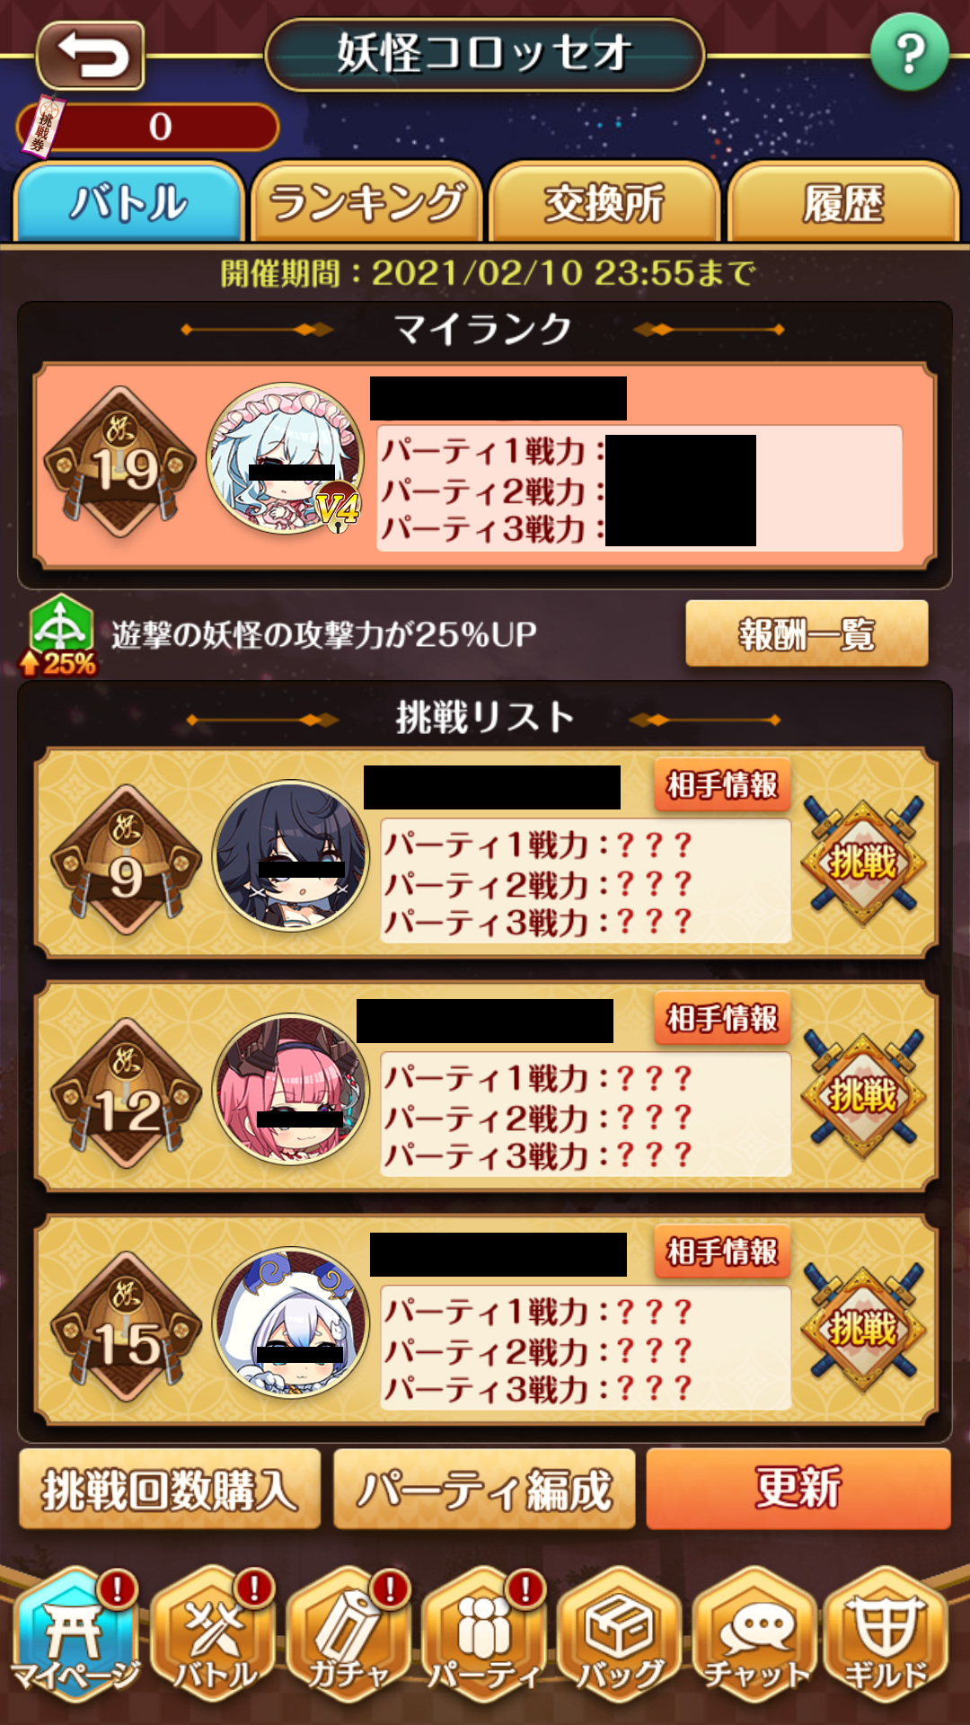Open the 報酬一覧 rewards list
The height and width of the screenshot is (1725, 970).
[x=807, y=634]
